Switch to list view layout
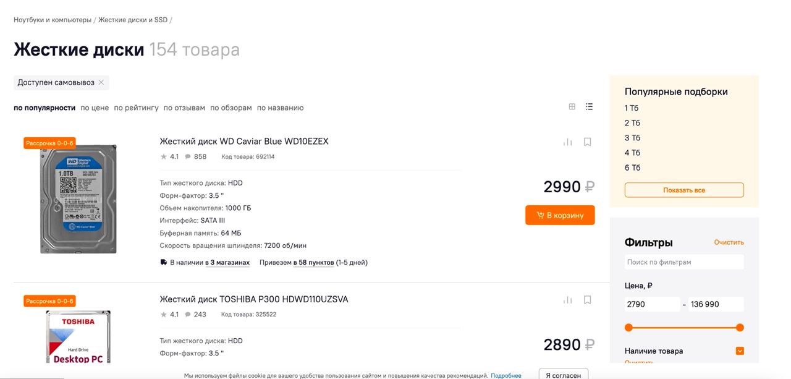The width and height of the screenshot is (791, 379). (x=589, y=106)
